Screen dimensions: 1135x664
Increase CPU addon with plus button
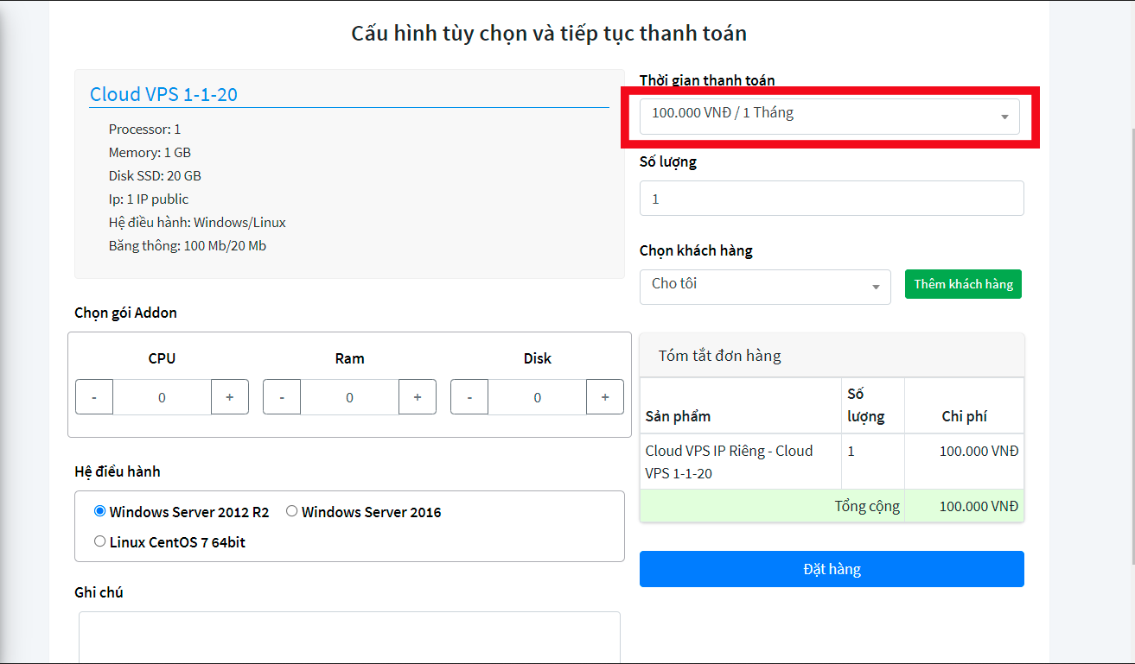230,397
